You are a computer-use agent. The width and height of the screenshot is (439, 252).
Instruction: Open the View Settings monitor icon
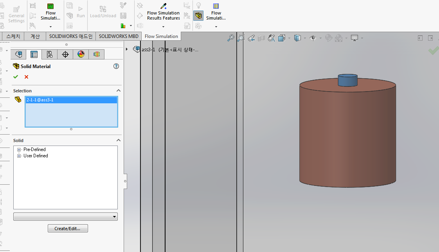click(354, 38)
